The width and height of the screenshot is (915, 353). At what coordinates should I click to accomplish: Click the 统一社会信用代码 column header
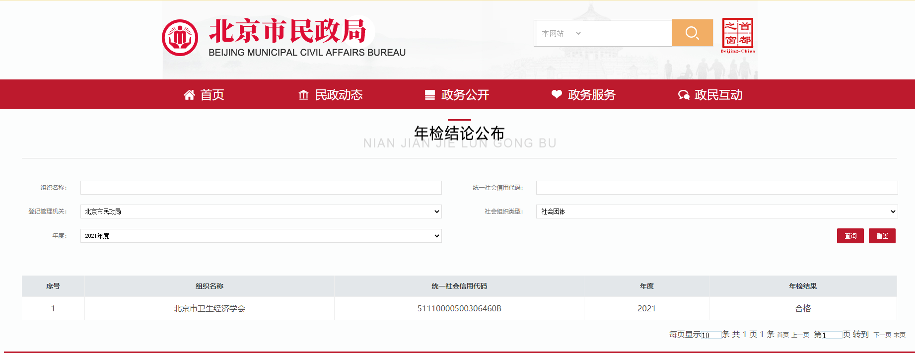[x=459, y=286]
